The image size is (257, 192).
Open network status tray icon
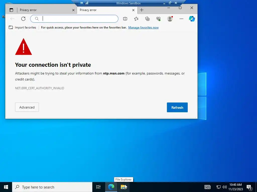(219, 187)
